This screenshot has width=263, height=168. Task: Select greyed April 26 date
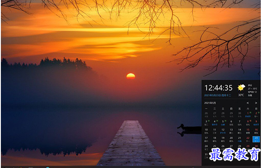tap(206, 114)
